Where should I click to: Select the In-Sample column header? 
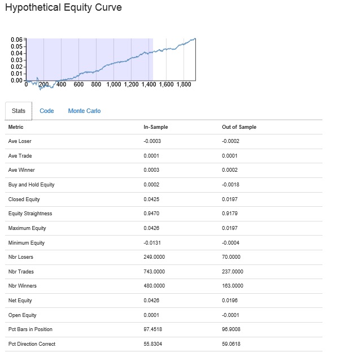156,127
